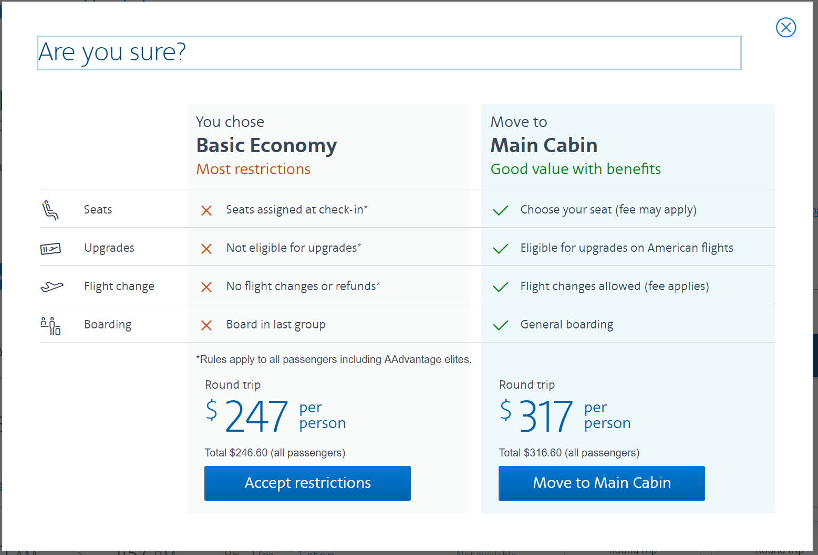
Task: Click the green check beside Flight changes allowed
Action: [500, 287]
